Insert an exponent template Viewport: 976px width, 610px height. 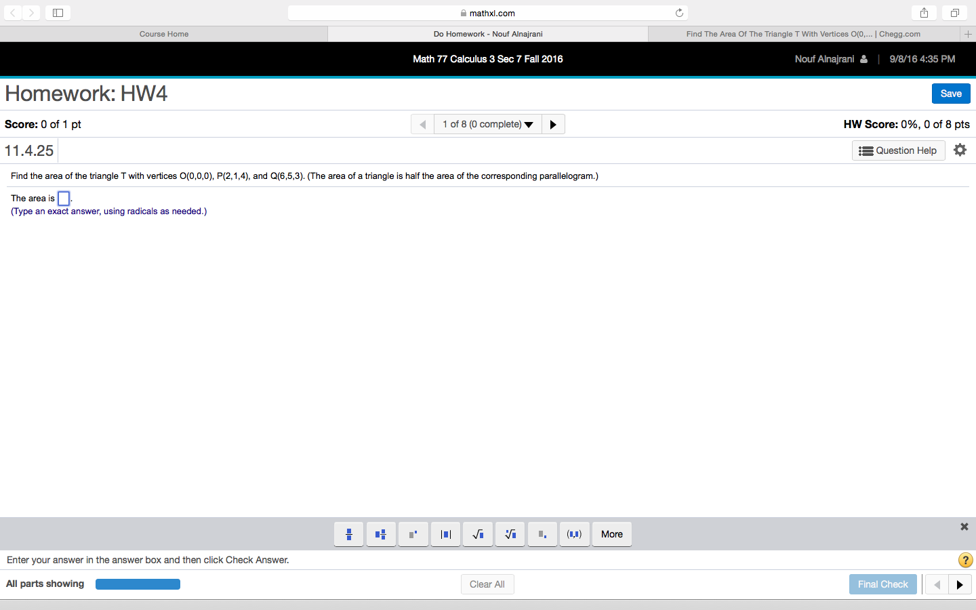(x=413, y=534)
